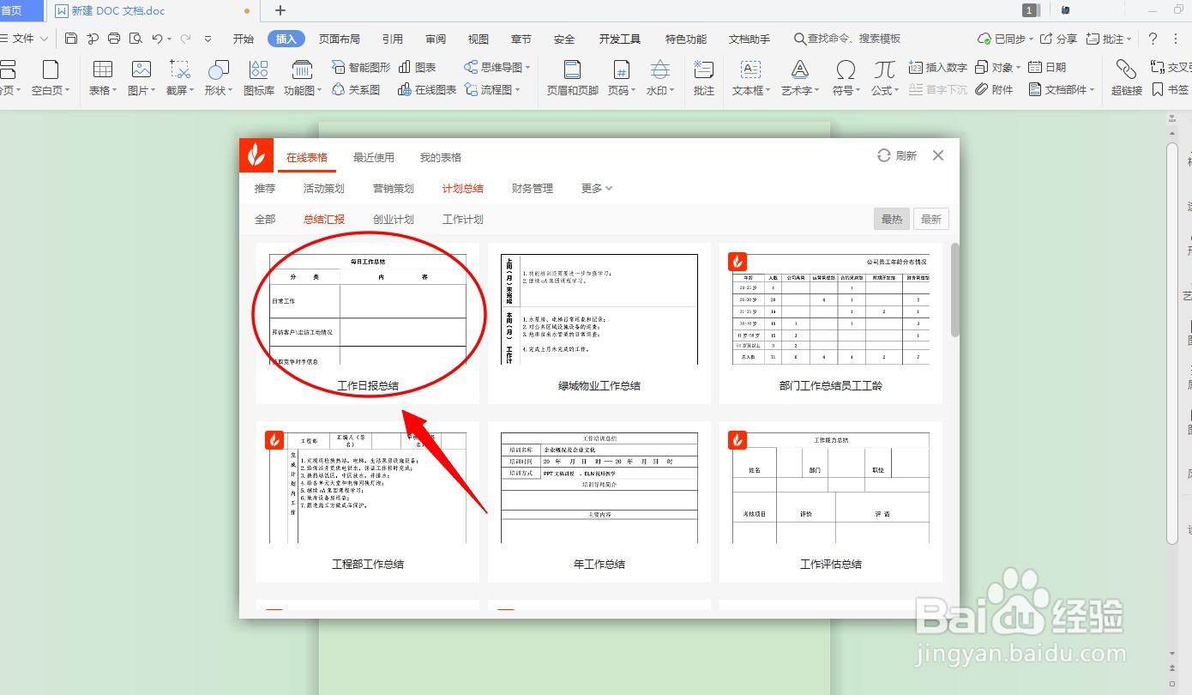Insert a 符号 symbol
This screenshot has height=695, width=1192.
click(845, 77)
